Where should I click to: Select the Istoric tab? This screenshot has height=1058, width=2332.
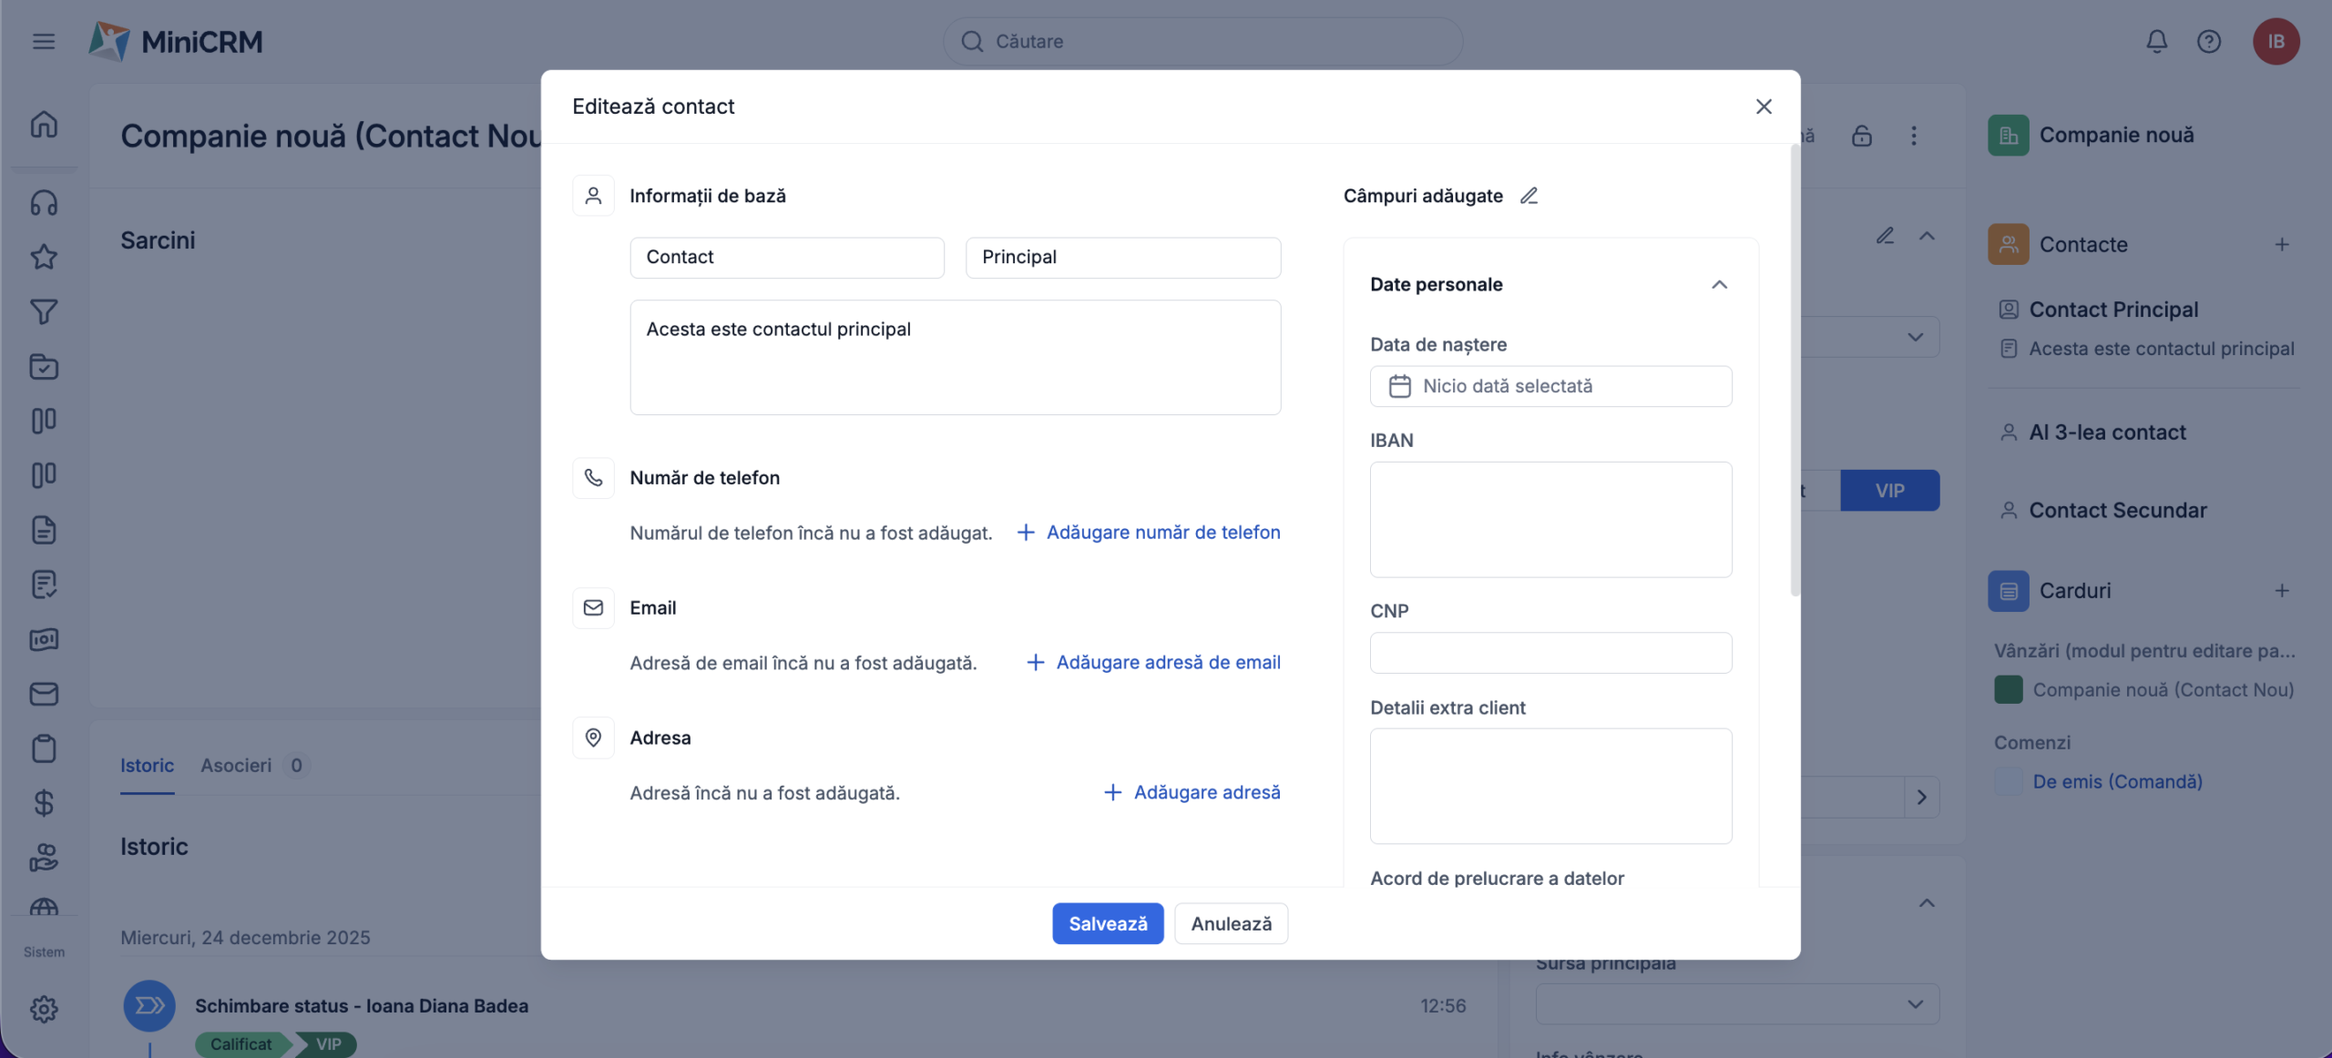coord(147,765)
